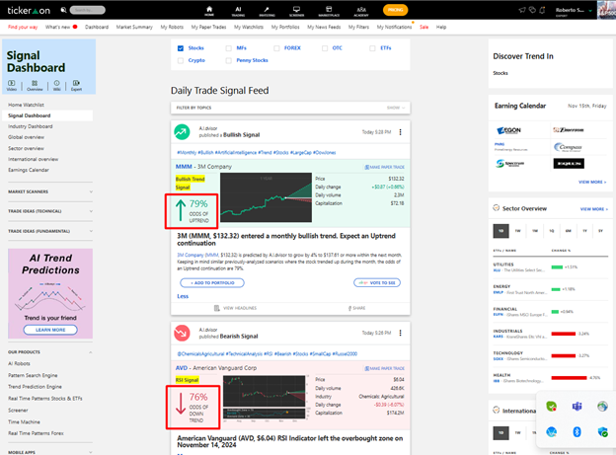The image size is (616, 455).
Task: Click the Health red change bar
Action: click(569, 378)
